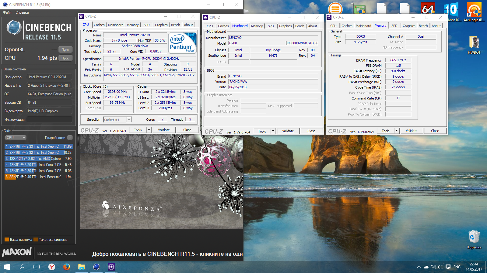Open the Windows Start menu
This screenshot has width=487, height=273.
[7, 267]
